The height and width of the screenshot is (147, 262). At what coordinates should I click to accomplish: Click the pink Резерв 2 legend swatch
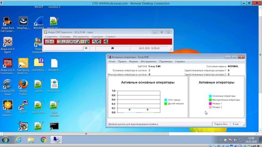210,107
